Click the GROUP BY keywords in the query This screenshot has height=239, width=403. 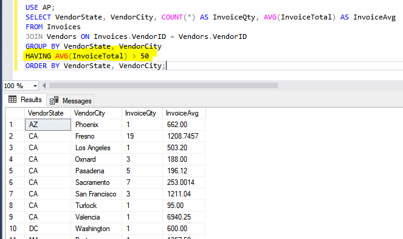[x=43, y=47]
